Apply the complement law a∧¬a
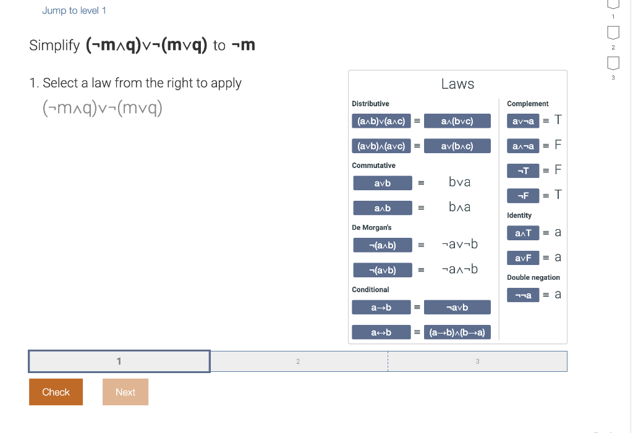 coord(523,145)
